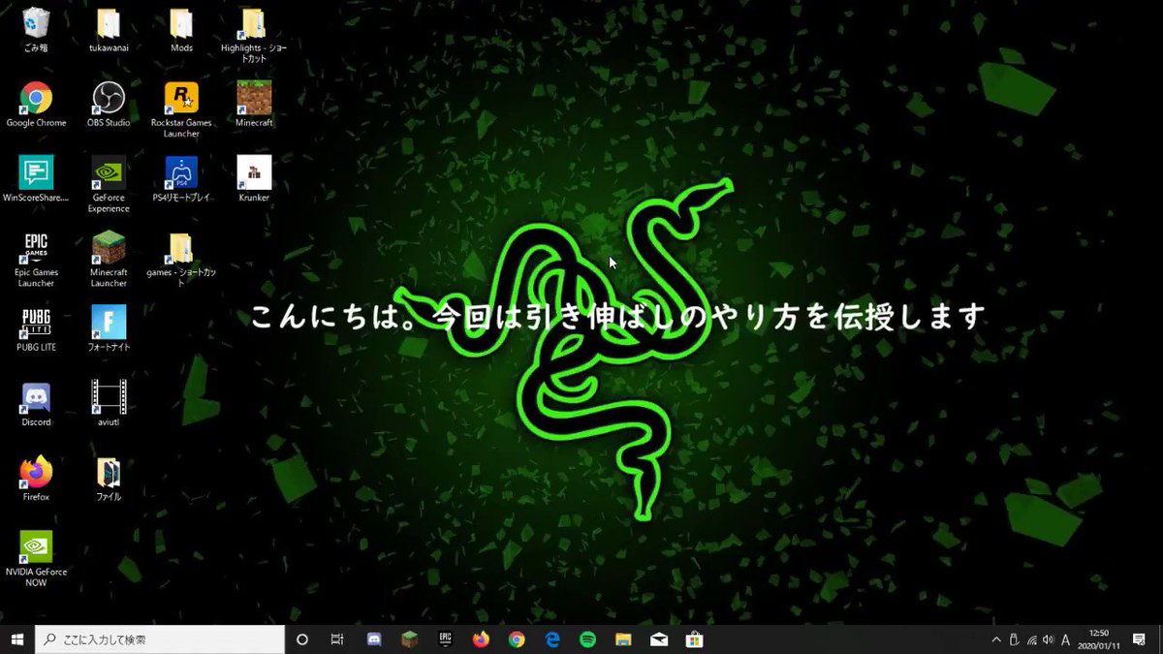The image size is (1163, 654).
Task: Open Chrome from the taskbar
Action: pos(517,639)
